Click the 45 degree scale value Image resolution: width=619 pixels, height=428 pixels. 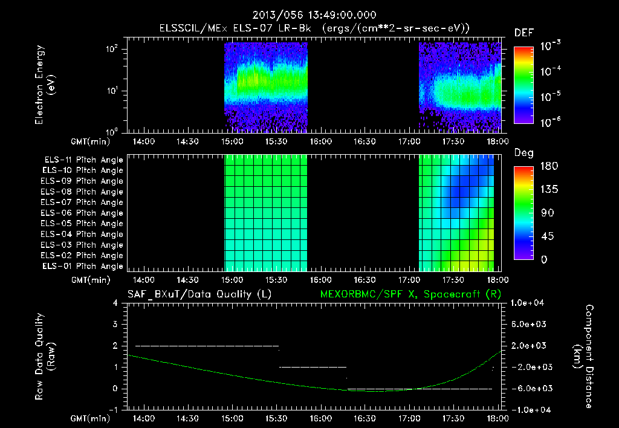point(546,236)
